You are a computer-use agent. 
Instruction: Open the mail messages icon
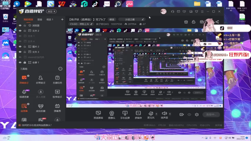[x=179, y=12]
